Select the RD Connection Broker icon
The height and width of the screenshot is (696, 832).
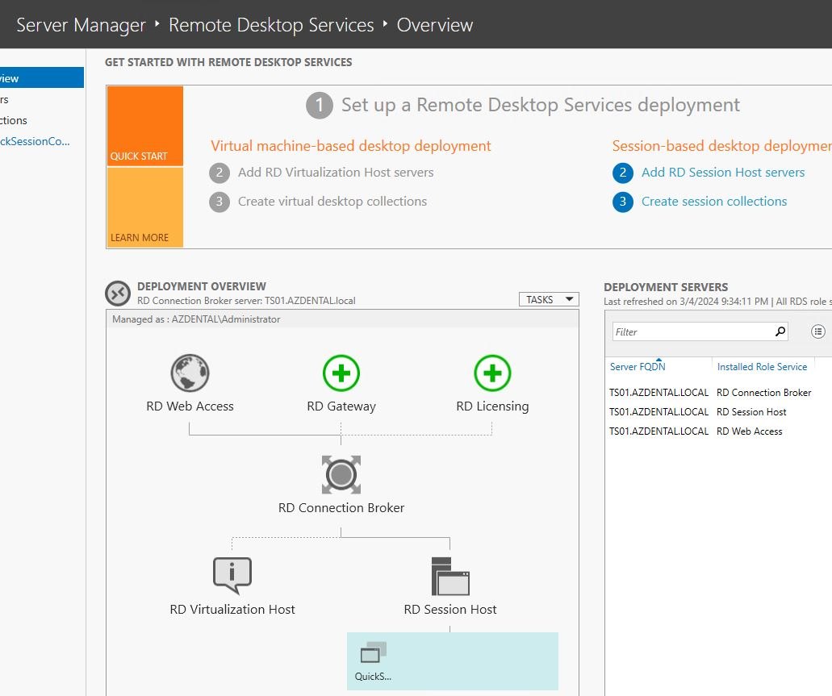click(341, 475)
